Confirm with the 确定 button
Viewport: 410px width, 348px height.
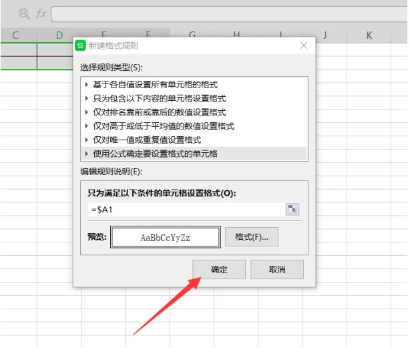(219, 269)
